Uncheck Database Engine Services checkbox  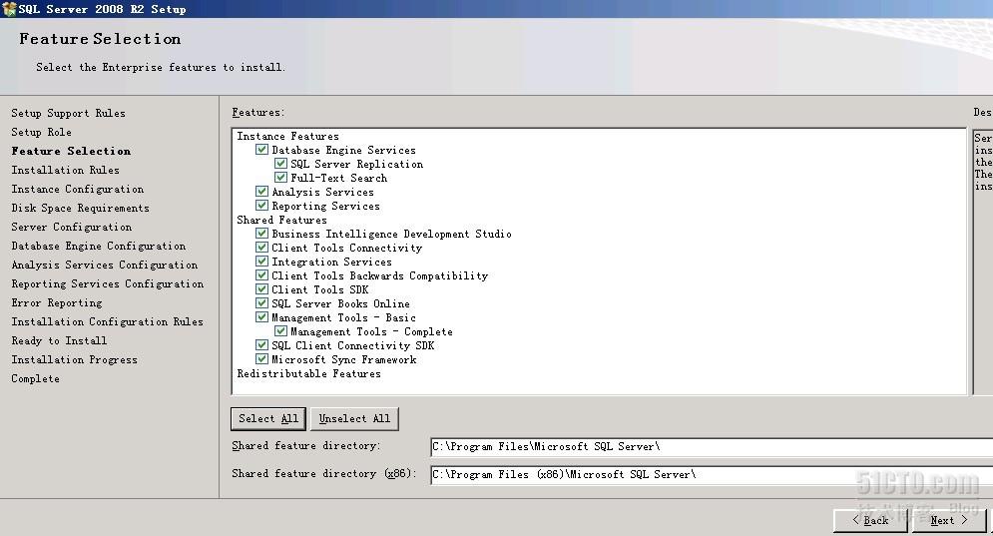[x=261, y=150]
